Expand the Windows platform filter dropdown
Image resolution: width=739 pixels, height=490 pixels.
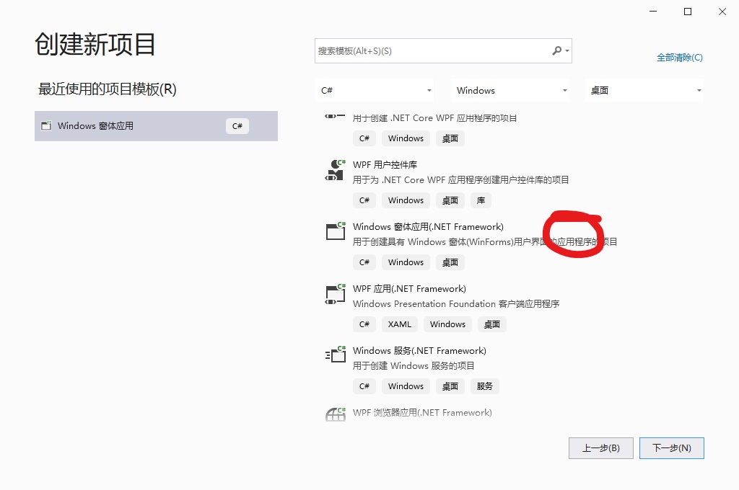(x=510, y=90)
